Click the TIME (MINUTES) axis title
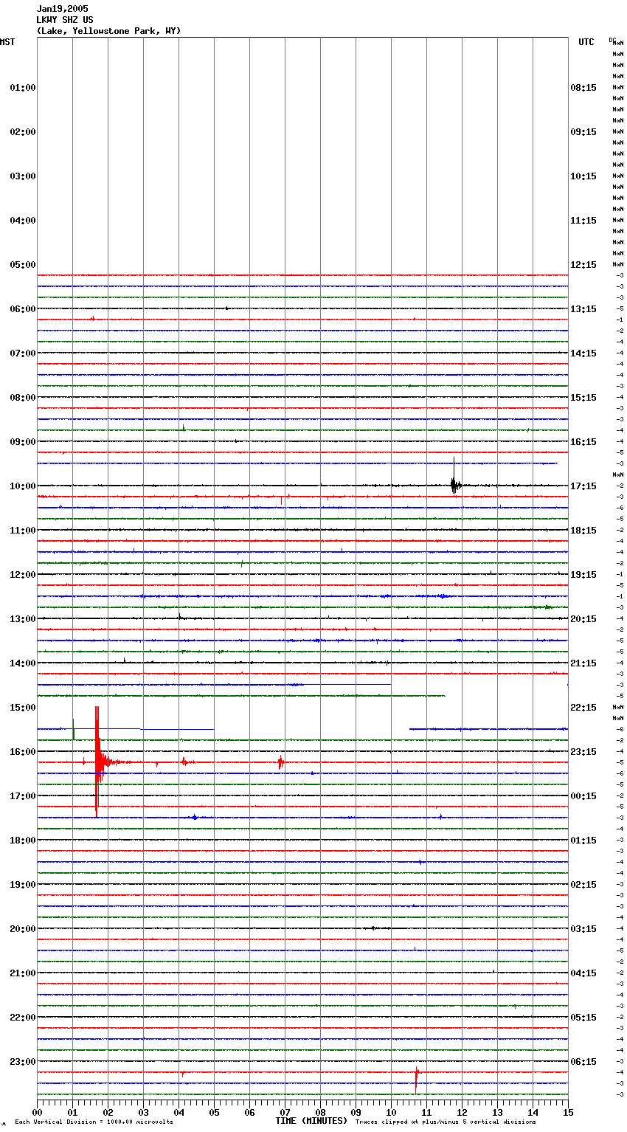Viewport: 627px width, 1132px height. (311, 1121)
